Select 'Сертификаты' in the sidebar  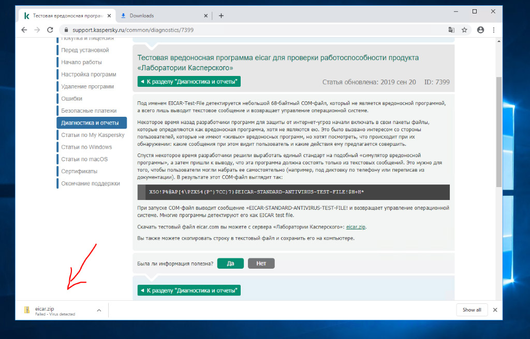pyautogui.click(x=79, y=172)
